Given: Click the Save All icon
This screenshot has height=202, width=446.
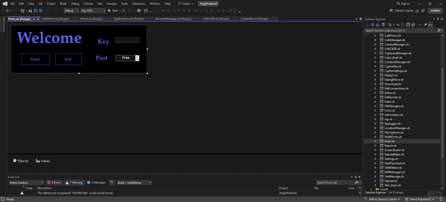Looking at the screenshot, I should (x=41, y=11).
